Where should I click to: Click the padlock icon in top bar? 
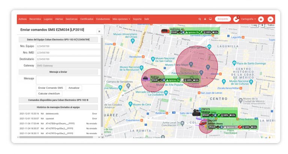(x=205, y=19)
